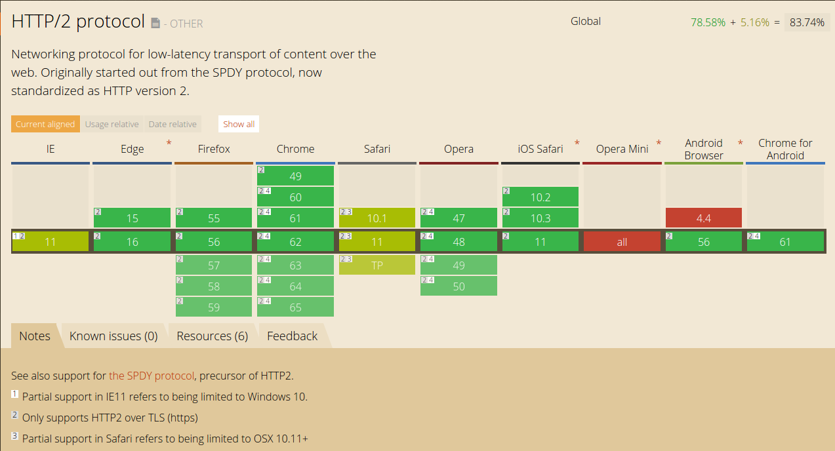Open the Resources (6) tab

pyautogui.click(x=213, y=336)
